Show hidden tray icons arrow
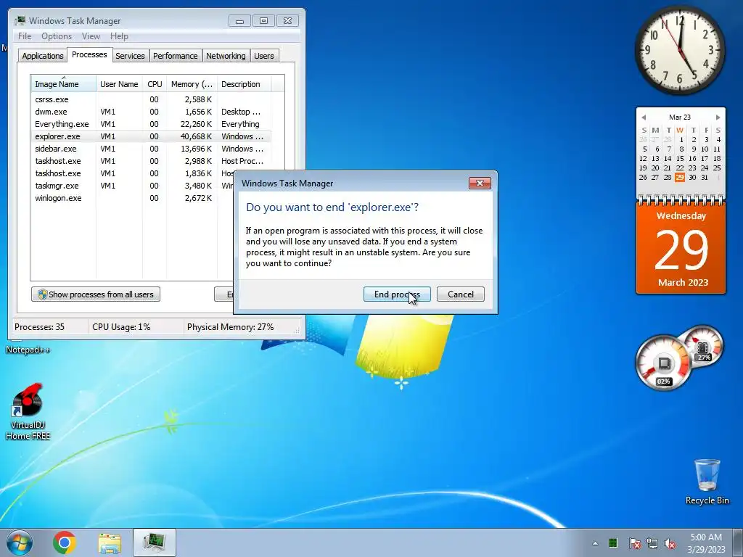Viewport: 743px width, 557px height. tap(595, 543)
